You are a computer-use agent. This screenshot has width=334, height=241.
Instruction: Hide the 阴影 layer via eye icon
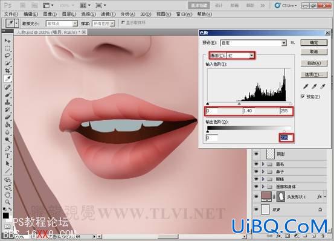(256, 154)
